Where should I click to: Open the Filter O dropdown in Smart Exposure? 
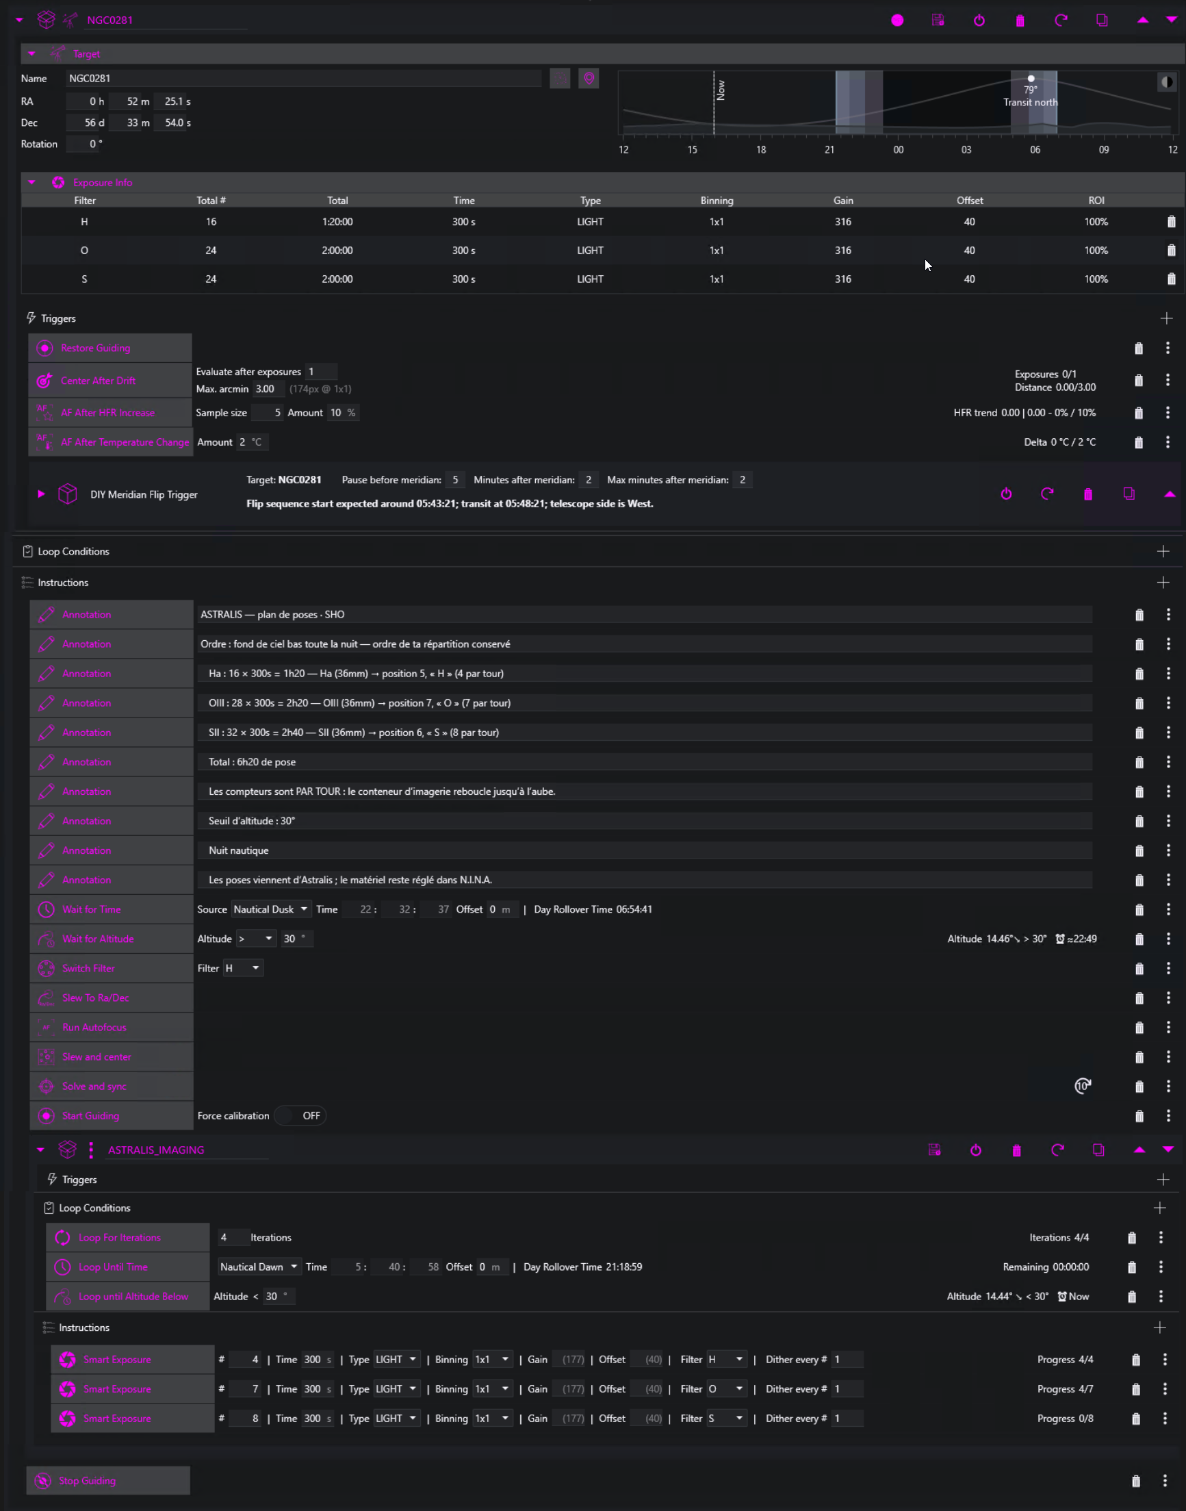726,1388
